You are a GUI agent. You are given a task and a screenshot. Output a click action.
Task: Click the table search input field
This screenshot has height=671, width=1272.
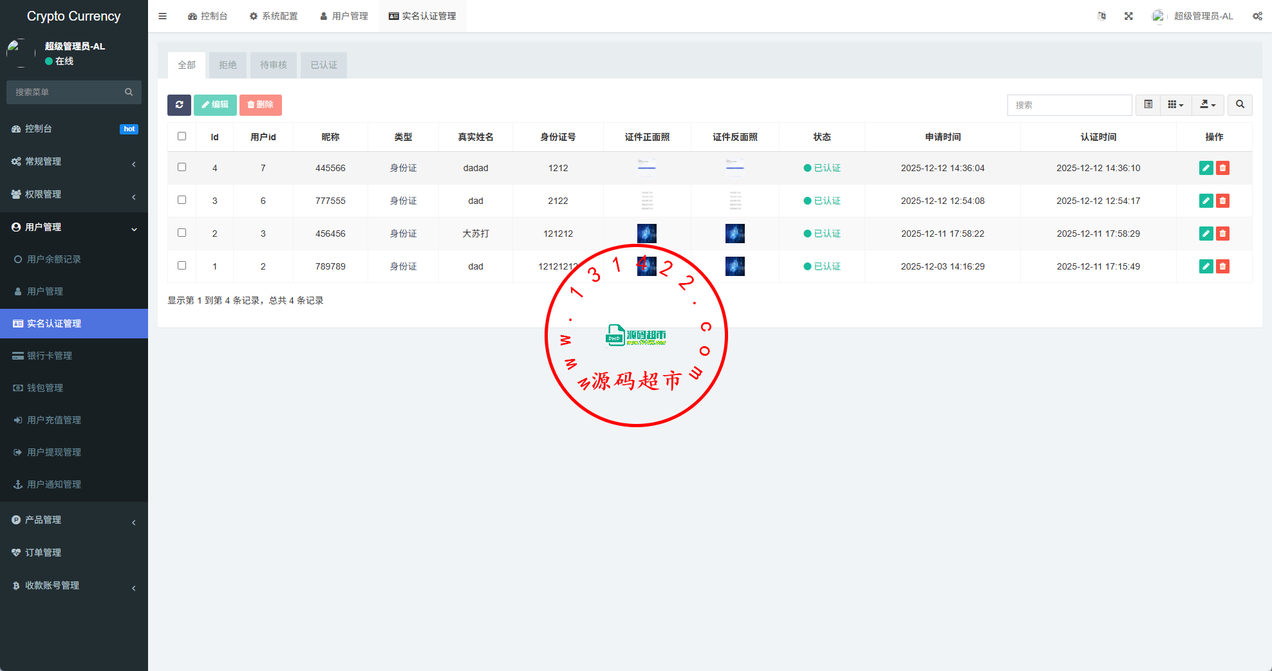pos(1069,105)
